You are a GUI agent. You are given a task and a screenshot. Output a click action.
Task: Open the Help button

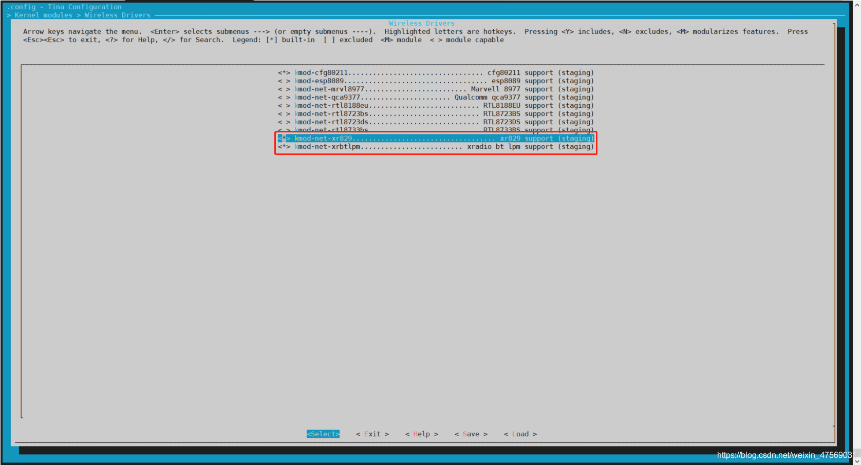click(422, 434)
